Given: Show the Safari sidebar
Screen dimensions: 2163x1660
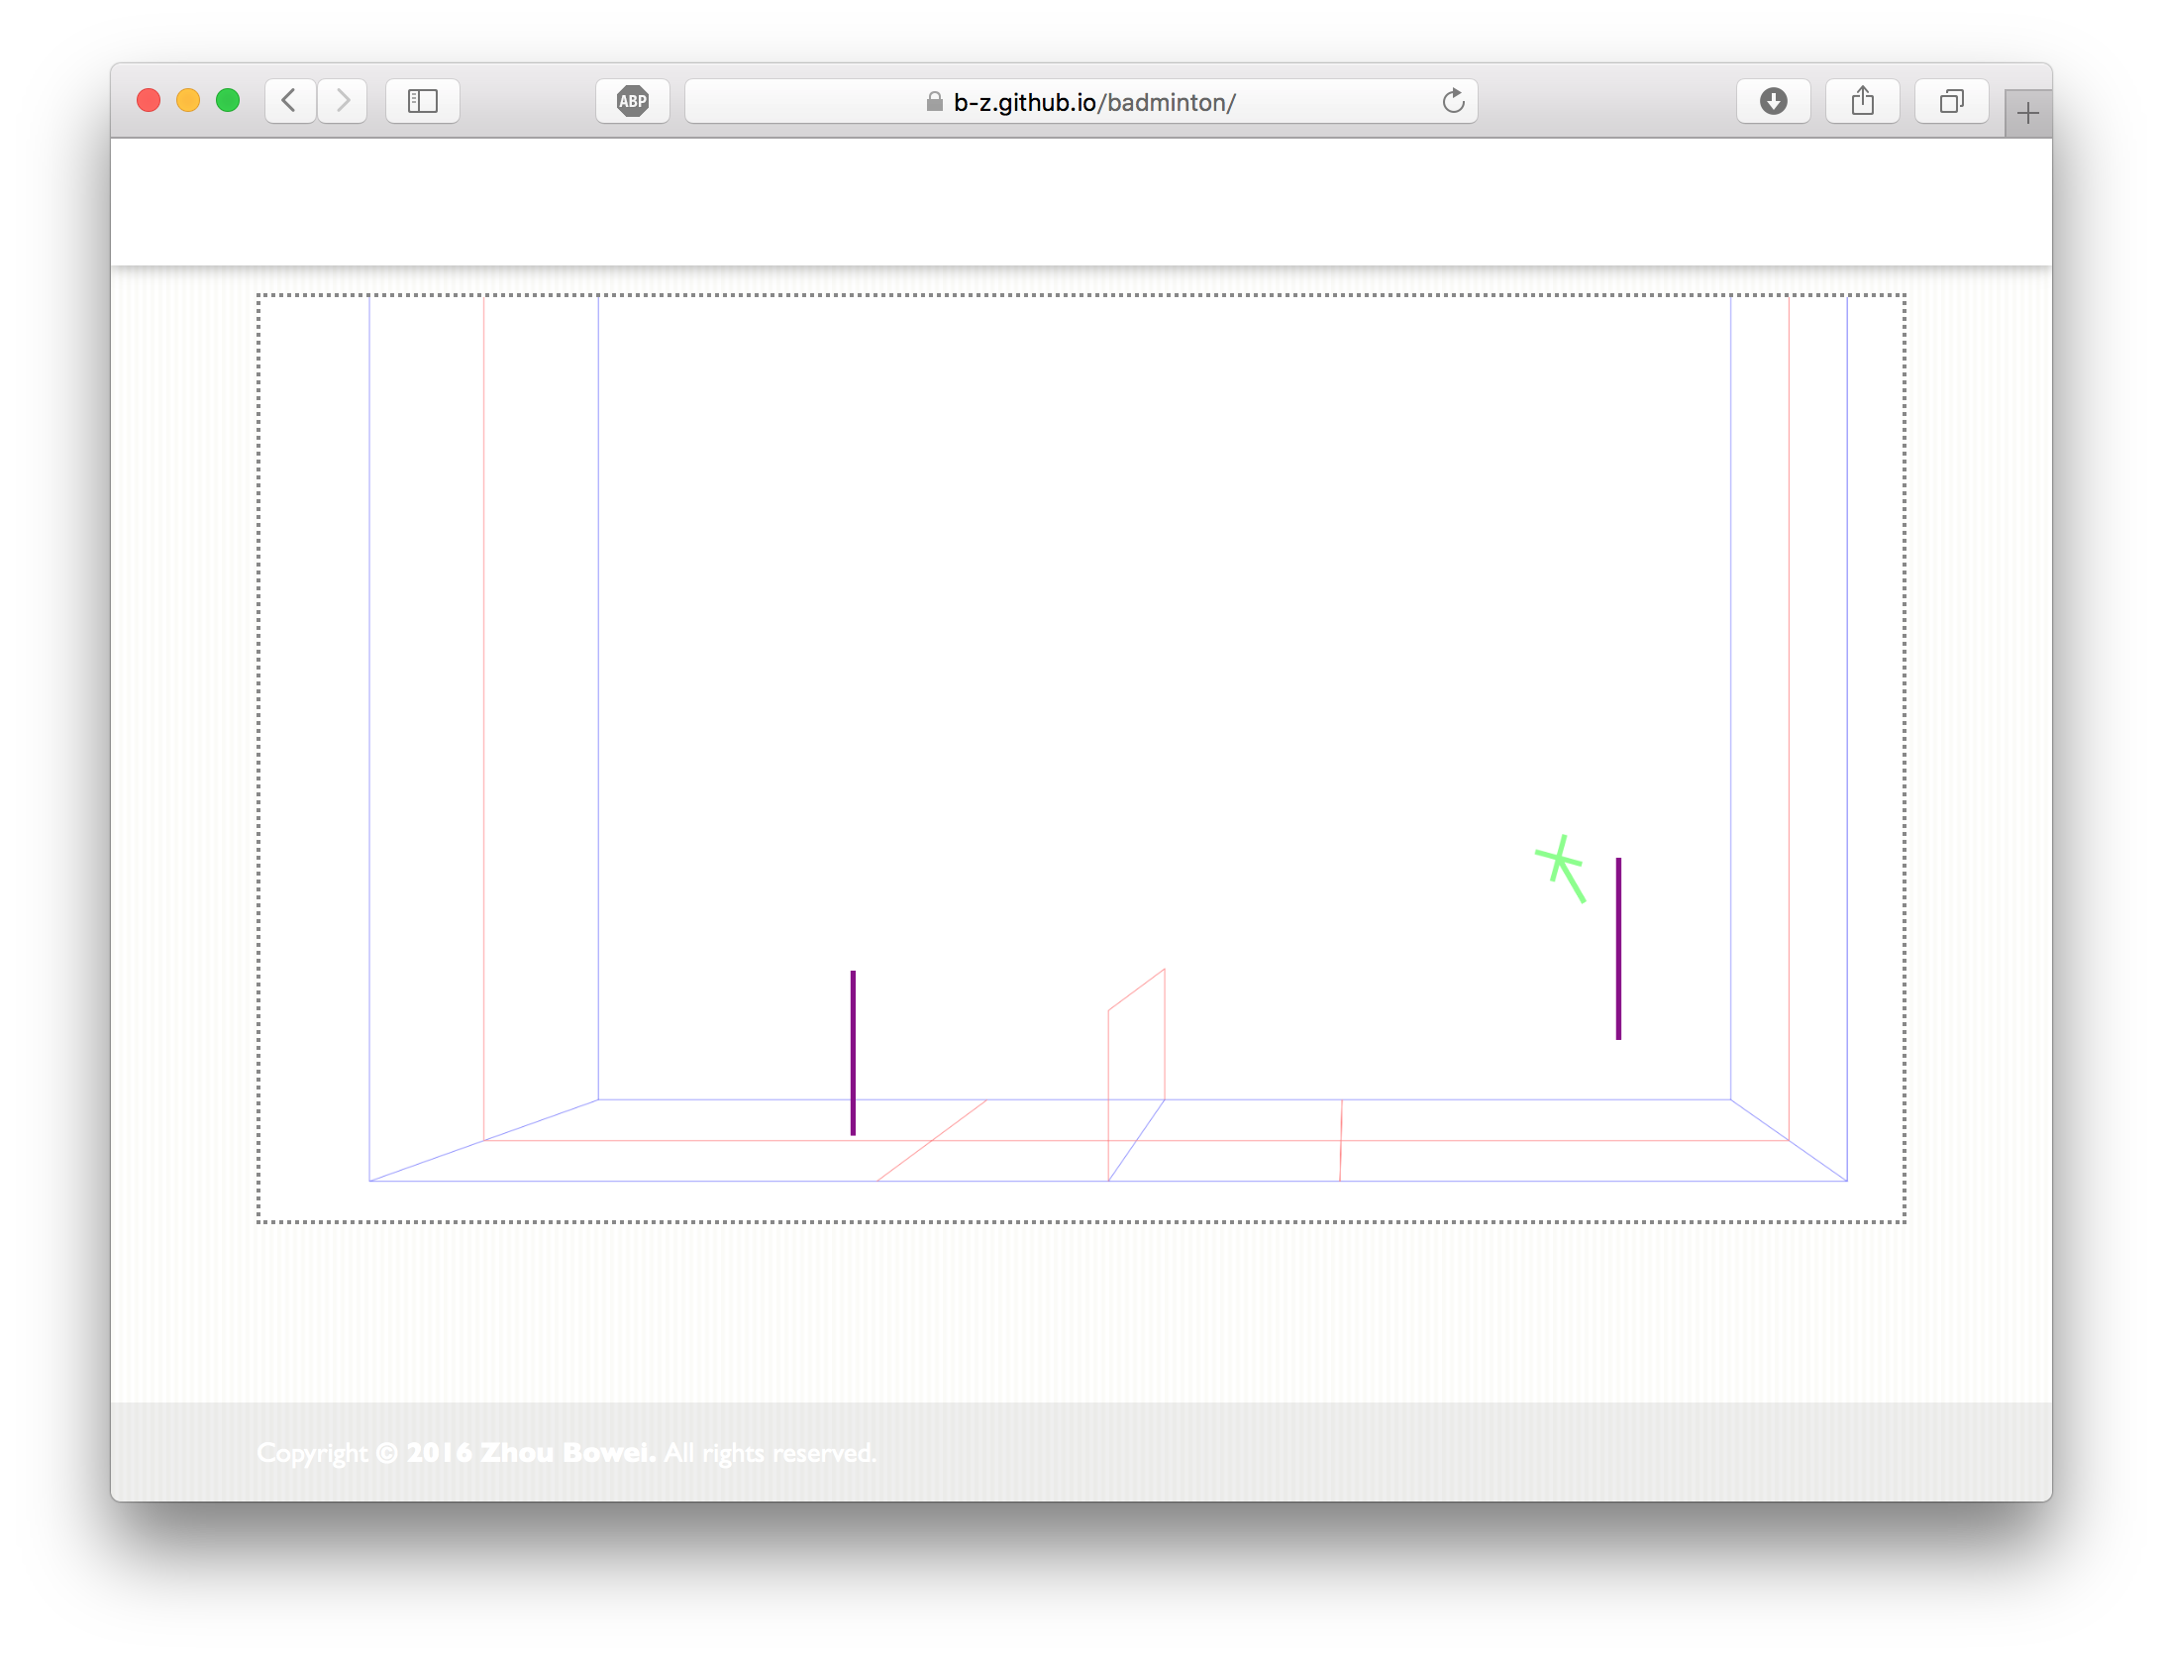Looking at the screenshot, I should (x=423, y=101).
